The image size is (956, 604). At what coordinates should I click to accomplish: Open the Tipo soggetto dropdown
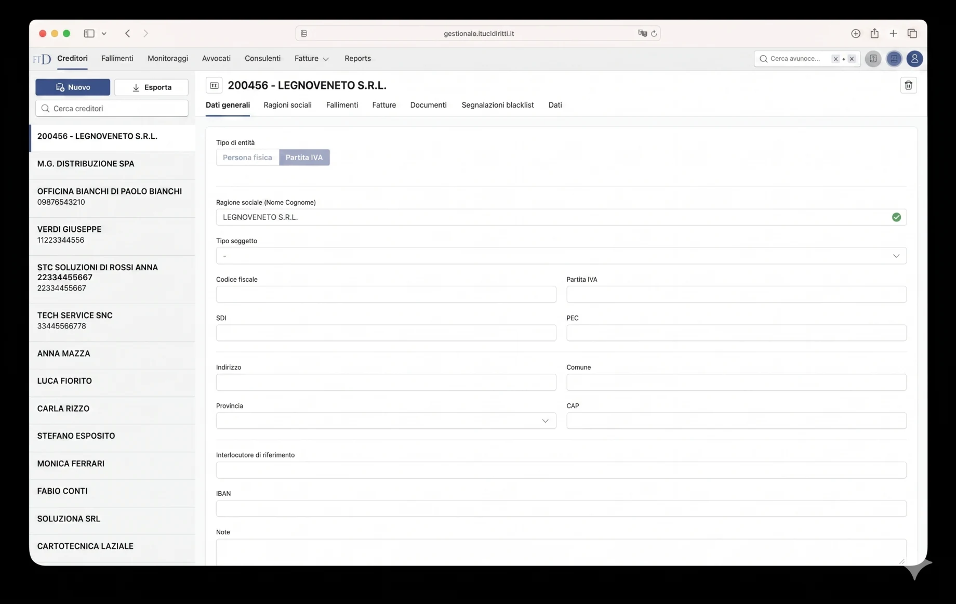[561, 256]
